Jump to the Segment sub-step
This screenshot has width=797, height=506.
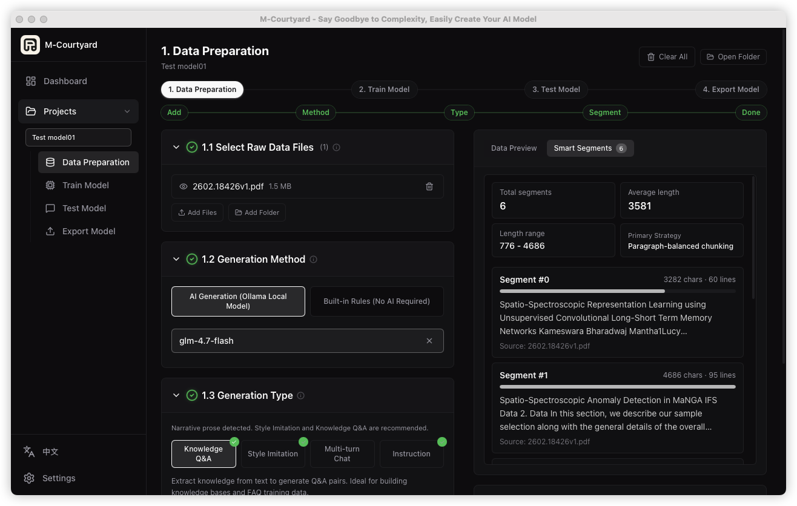tap(605, 113)
